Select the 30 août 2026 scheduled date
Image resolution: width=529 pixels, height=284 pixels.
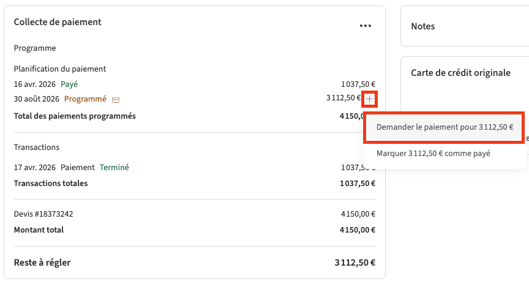coord(37,99)
